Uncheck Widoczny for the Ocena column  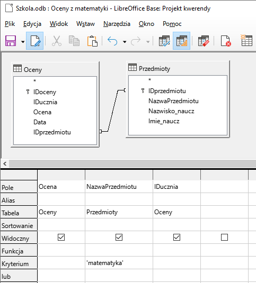[61, 237]
